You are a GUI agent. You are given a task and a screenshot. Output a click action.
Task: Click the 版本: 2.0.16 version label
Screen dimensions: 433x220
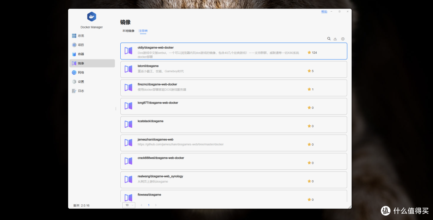(81, 206)
